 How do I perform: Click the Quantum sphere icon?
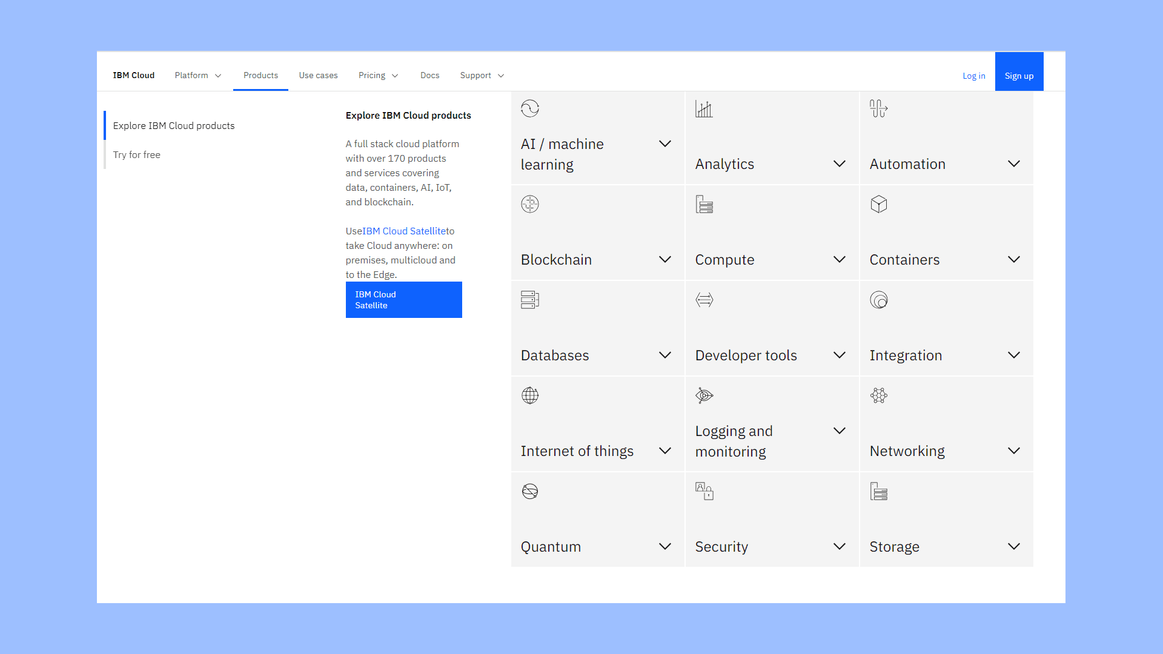coord(530,491)
